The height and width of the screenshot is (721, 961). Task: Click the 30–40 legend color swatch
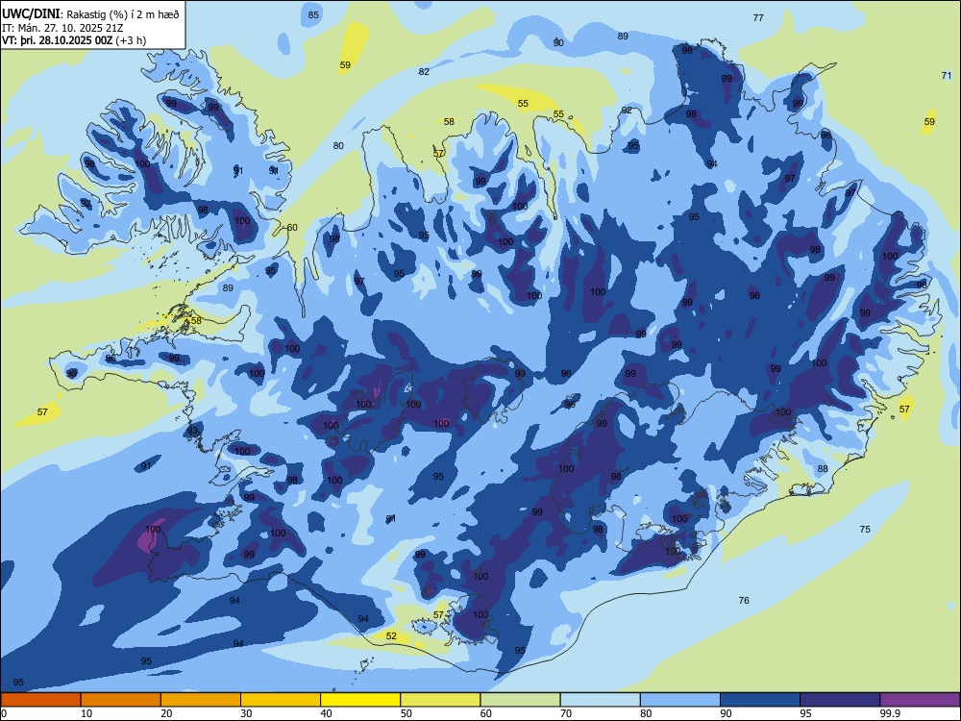tap(281, 700)
